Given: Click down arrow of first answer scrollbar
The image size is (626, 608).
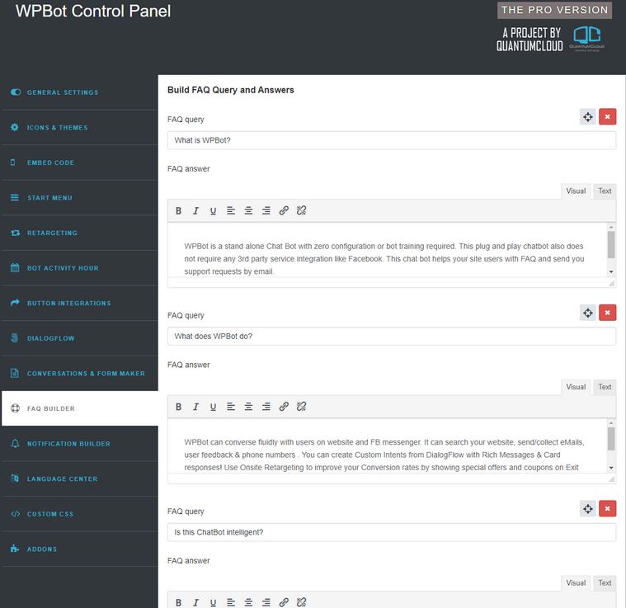Looking at the screenshot, I should (611, 272).
